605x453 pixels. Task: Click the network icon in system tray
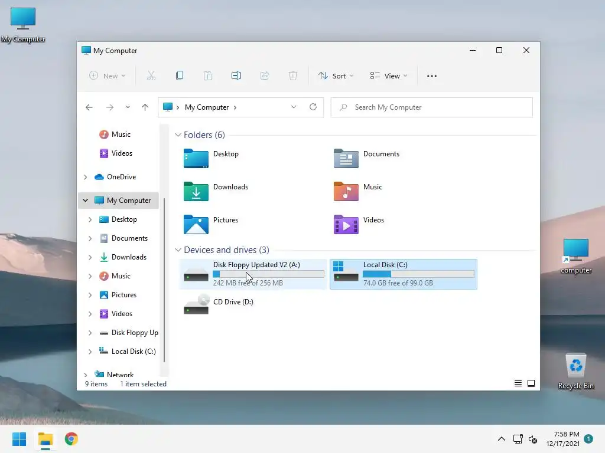(x=518, y=439)
